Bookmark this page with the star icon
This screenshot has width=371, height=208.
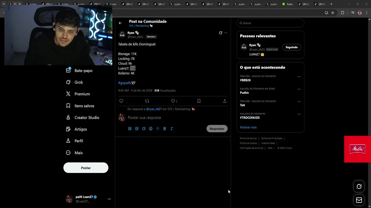[333, 13]
